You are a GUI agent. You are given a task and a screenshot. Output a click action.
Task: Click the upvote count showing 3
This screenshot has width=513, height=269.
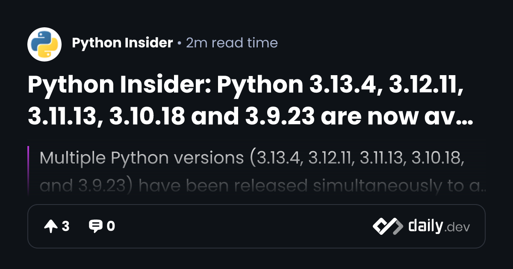pos(65,226)
